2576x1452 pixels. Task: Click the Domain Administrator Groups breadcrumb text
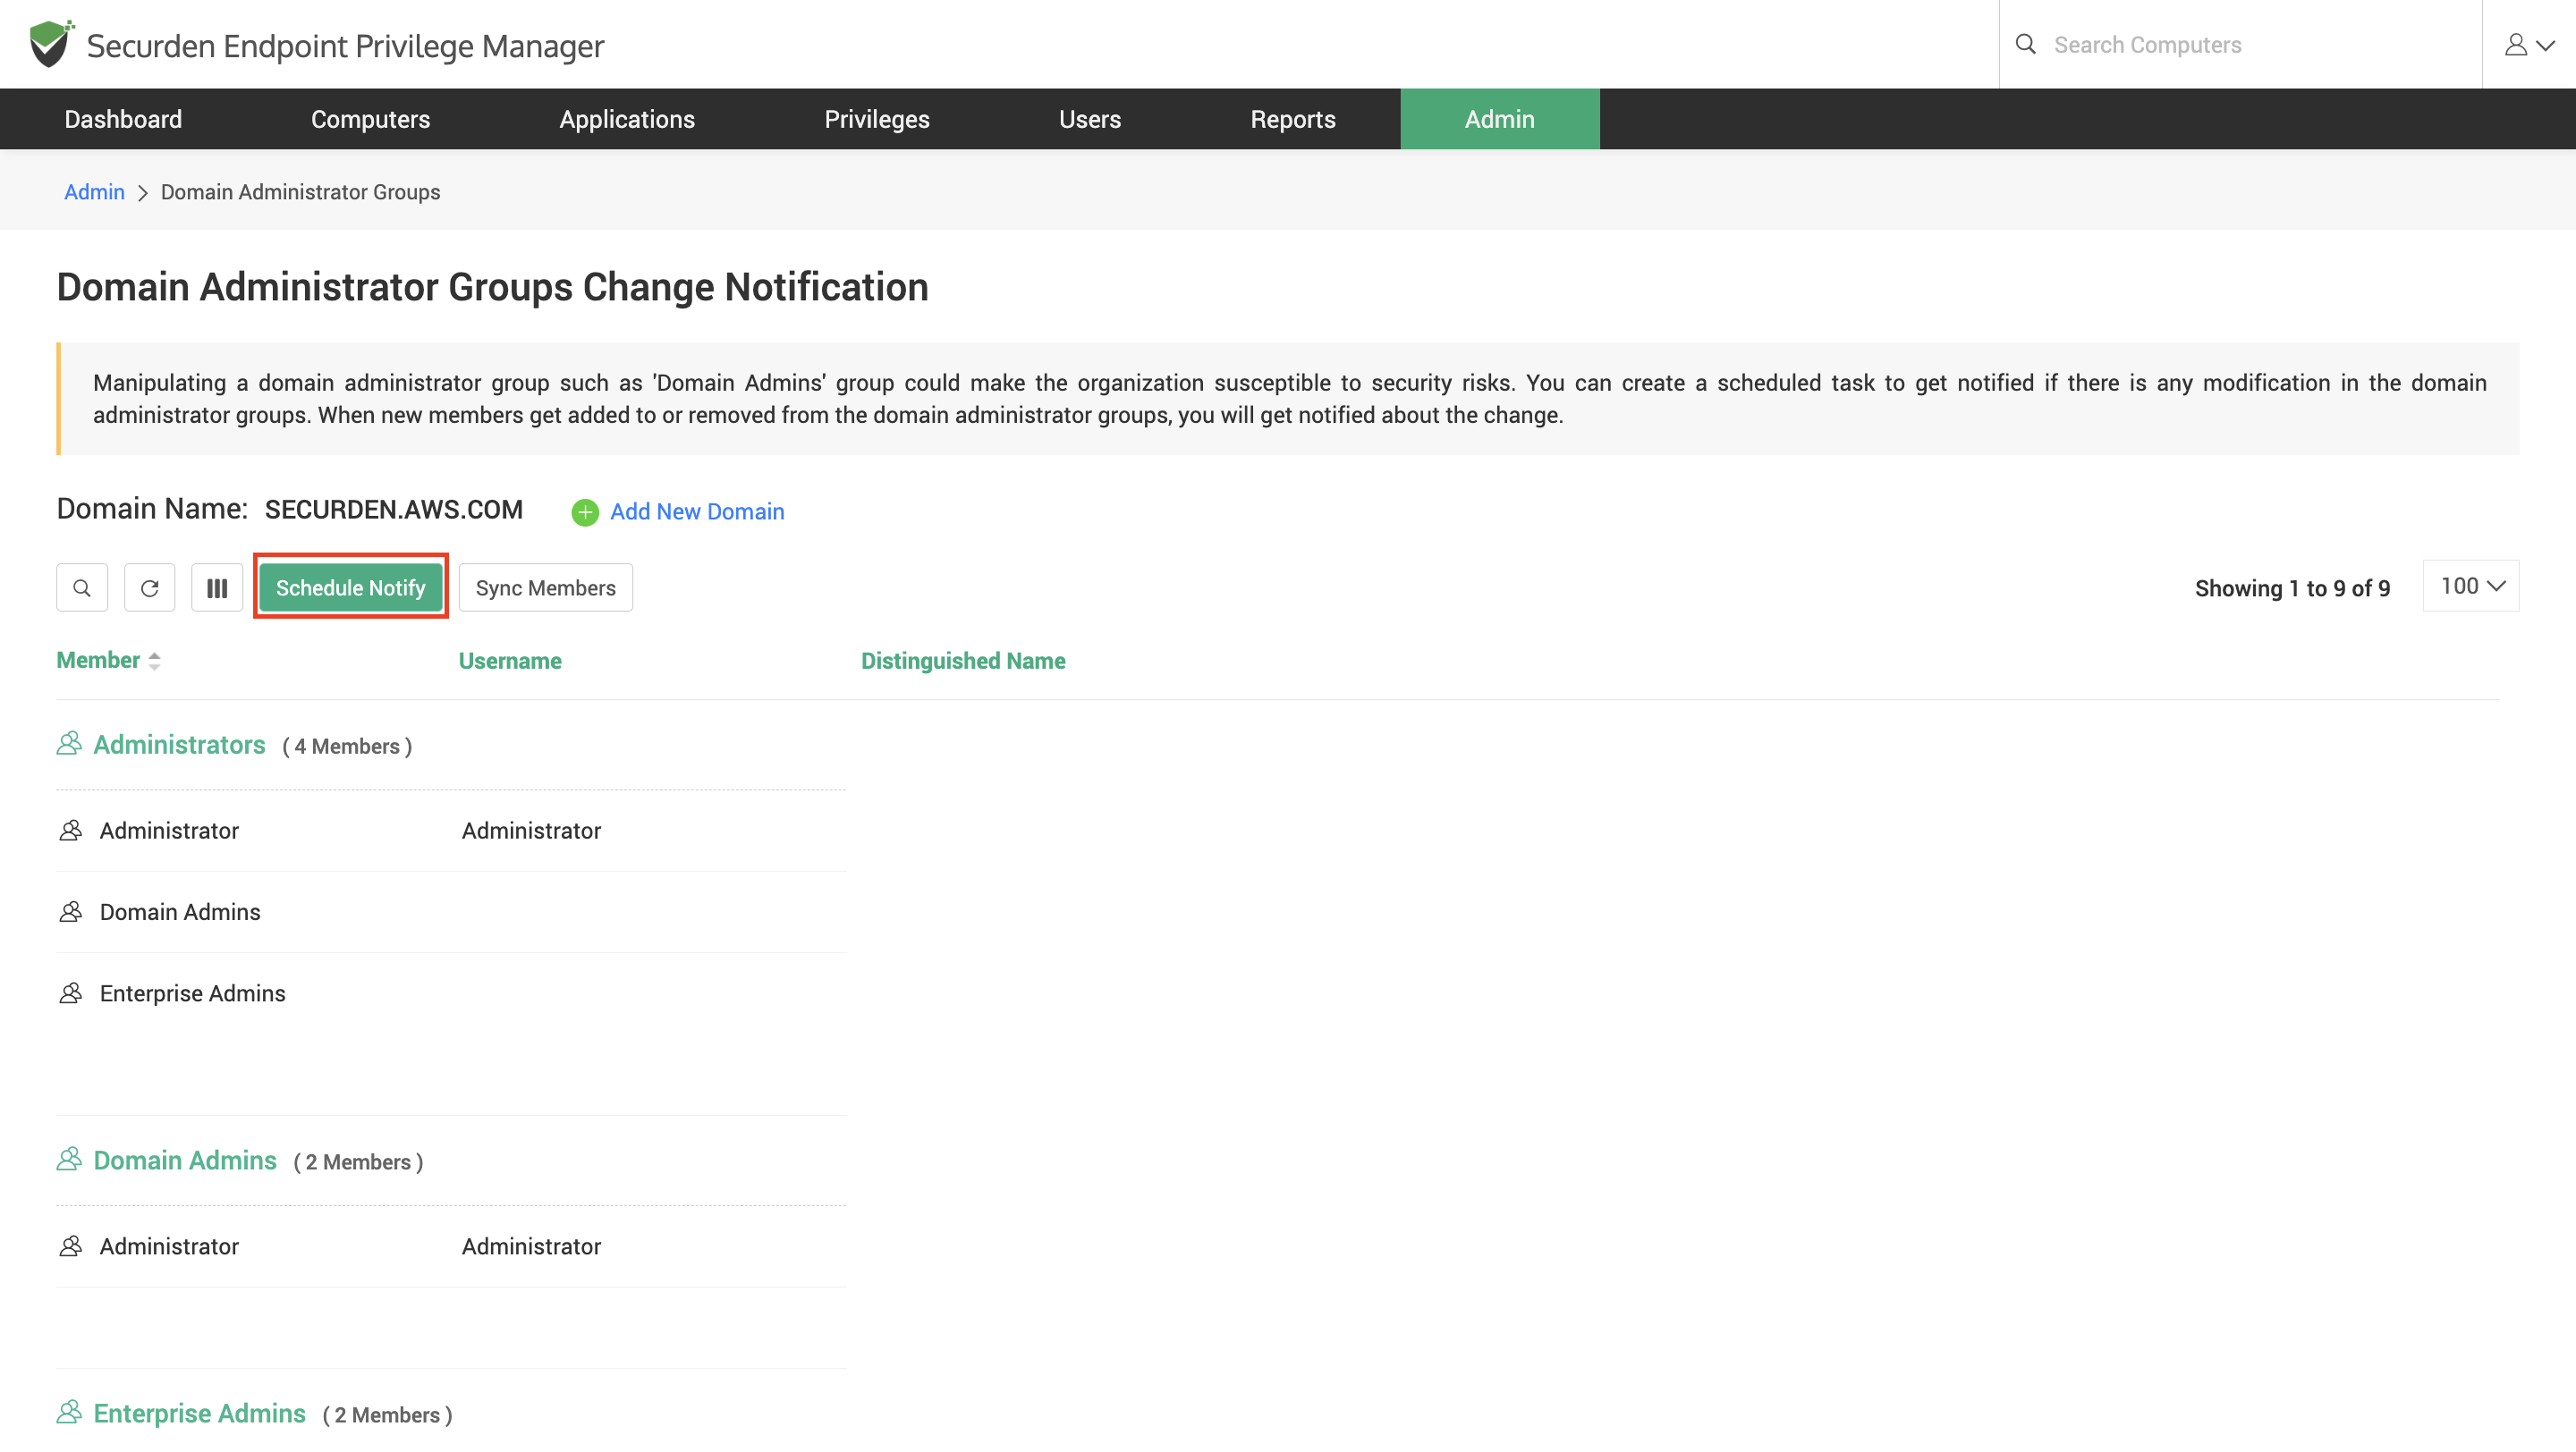tap(300, 192)
